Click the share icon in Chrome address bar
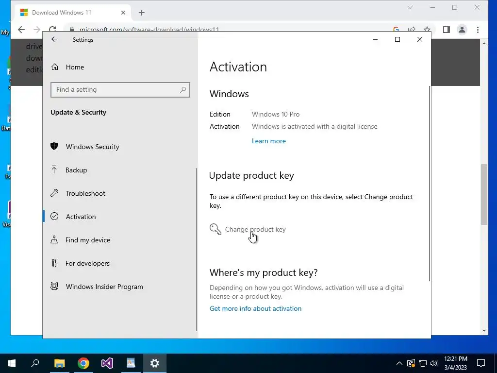This screenshot has width=497, height=373. tap(412, 30)
